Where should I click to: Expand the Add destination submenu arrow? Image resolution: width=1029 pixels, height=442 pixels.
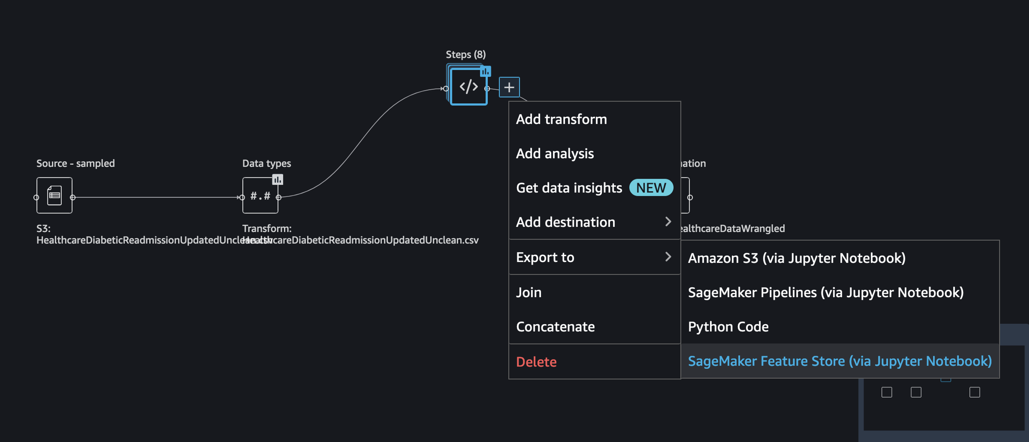coord(668,222)
